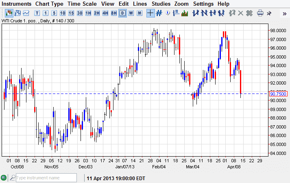Screen dimensions: 290x183
Task: Click the Apr/08 date axis label
Action: 234,167
